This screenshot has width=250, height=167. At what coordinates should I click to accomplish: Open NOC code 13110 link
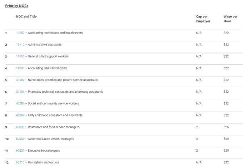pyautogui.click(x=20, y=45)
